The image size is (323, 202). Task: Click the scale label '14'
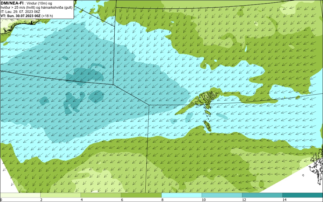[285, 200]
